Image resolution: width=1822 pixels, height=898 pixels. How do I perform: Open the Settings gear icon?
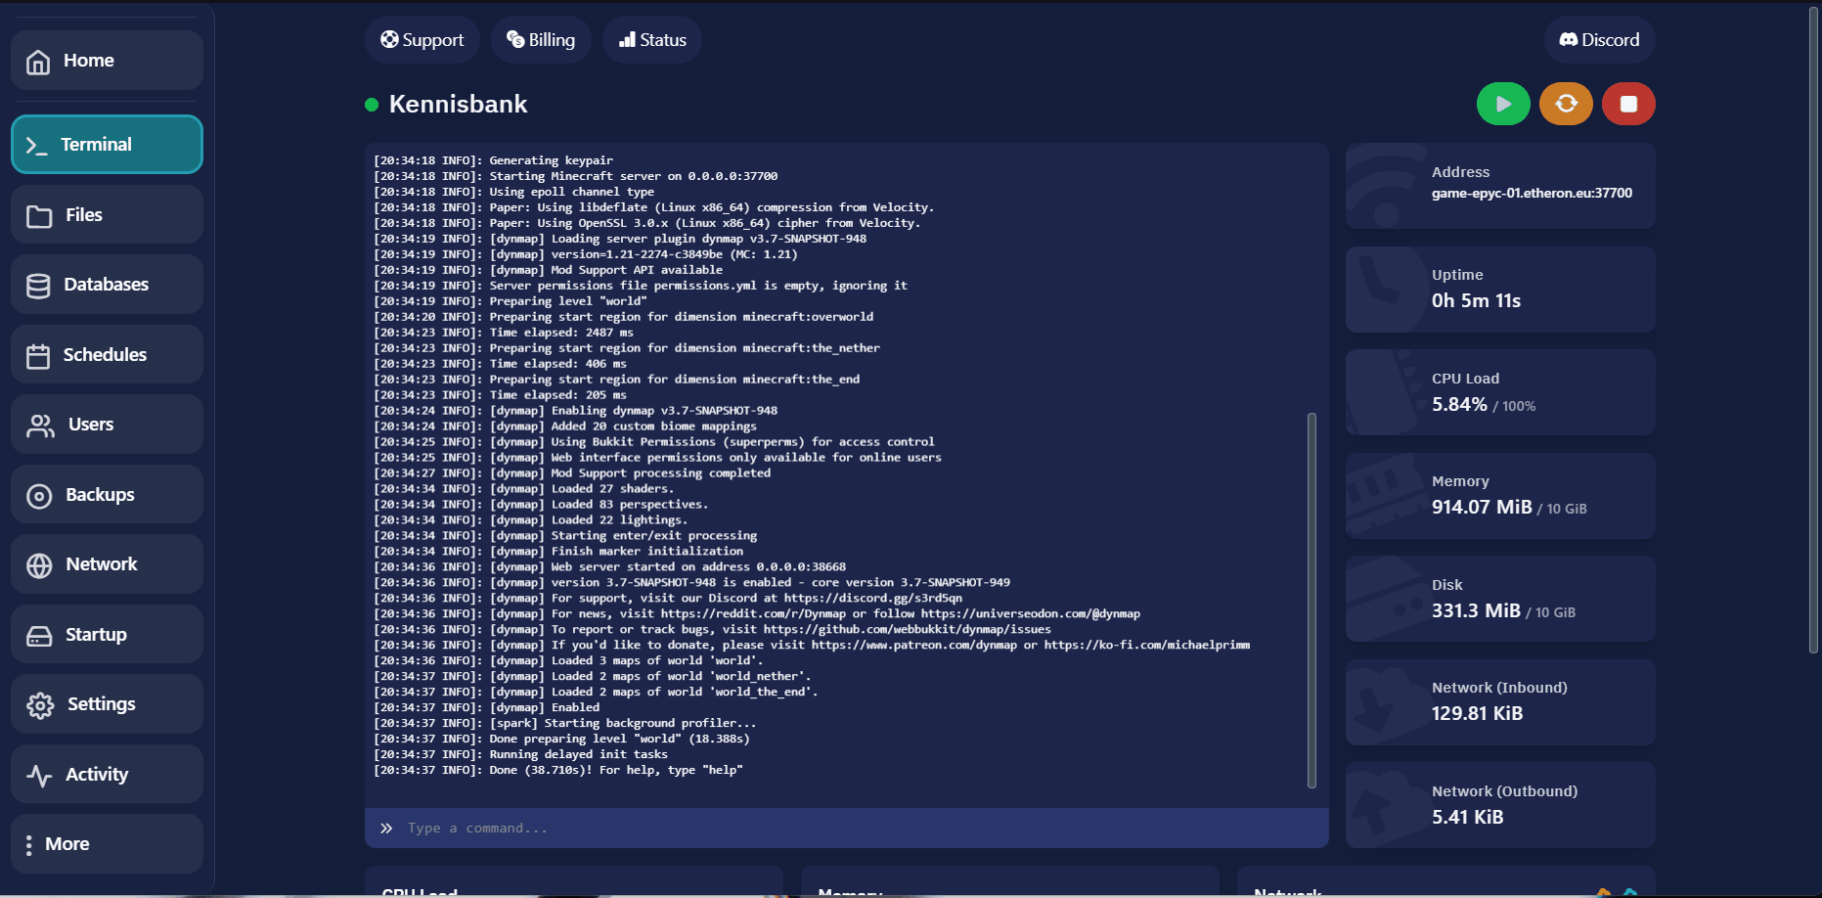[x=40, y=705]
